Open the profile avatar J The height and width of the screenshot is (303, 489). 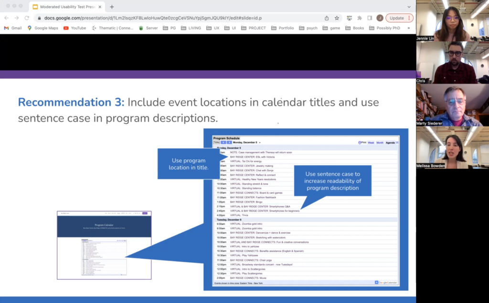380,18
